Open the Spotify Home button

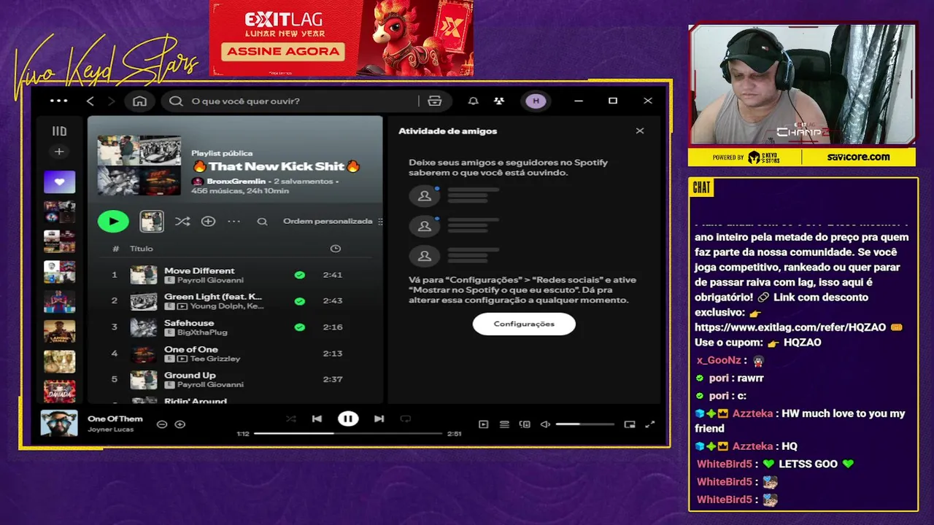139,101
